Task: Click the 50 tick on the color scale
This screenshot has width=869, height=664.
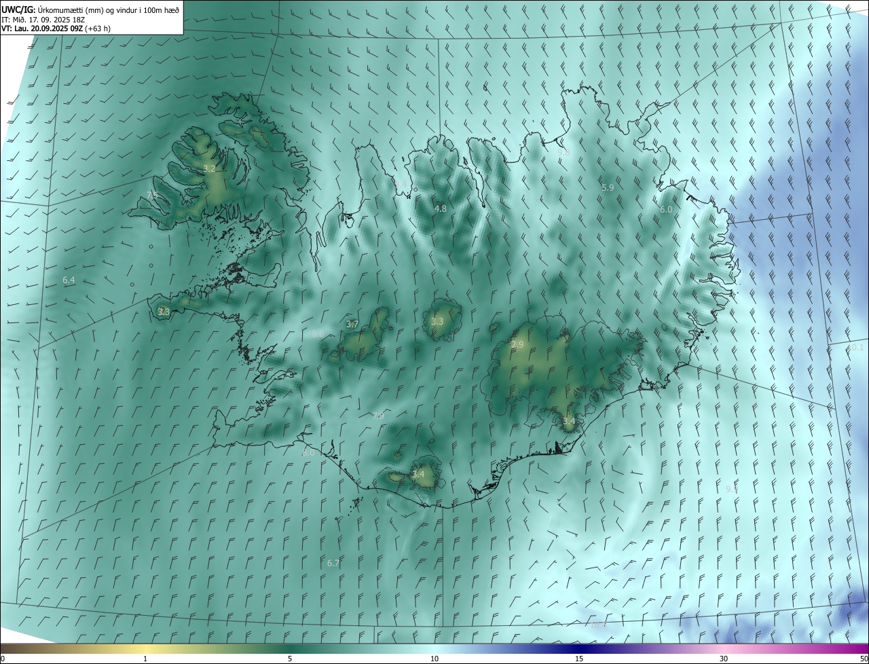Action: (x=864, y=659)
